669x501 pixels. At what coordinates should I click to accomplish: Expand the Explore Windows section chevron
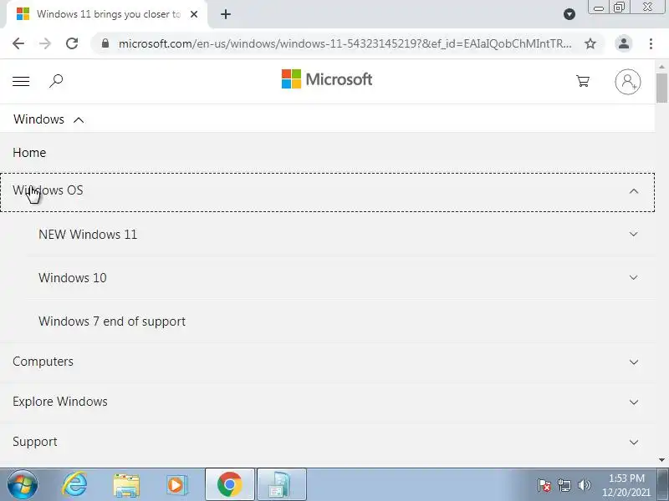click(x=634, y=402)
